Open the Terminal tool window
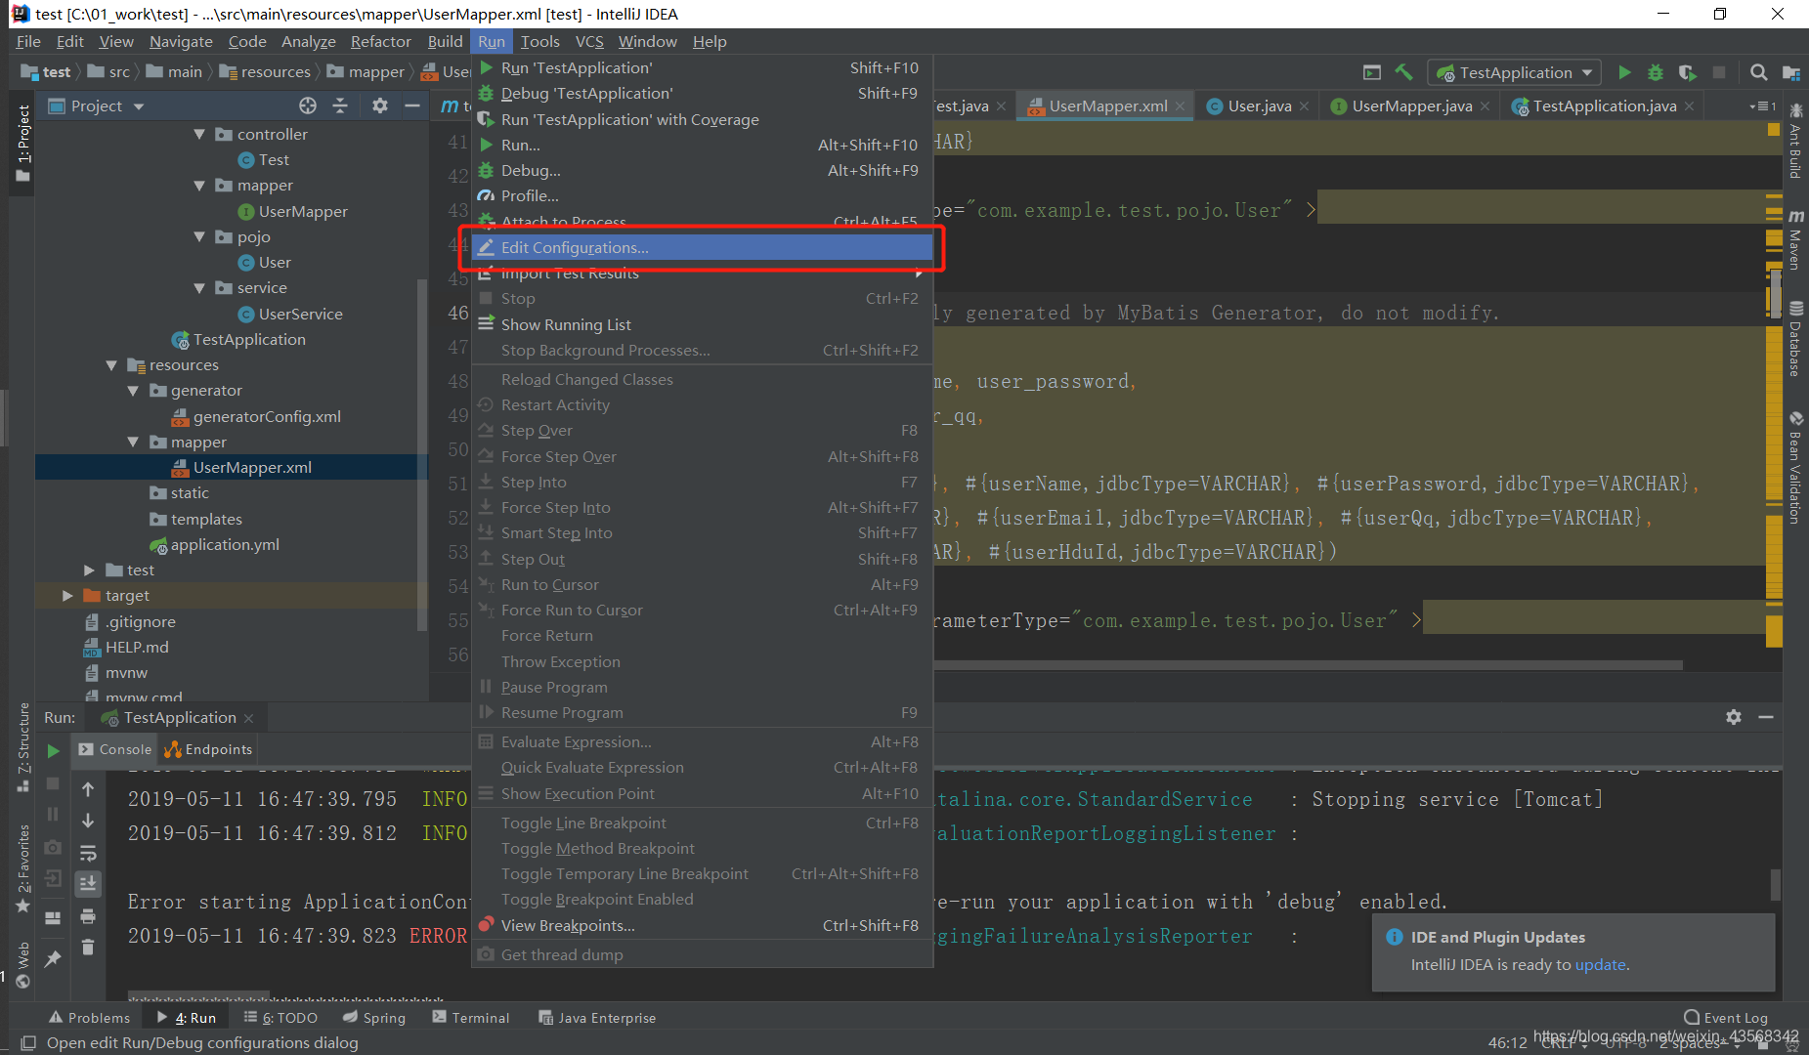The image size is (1809, 1055). [470, 1018]
